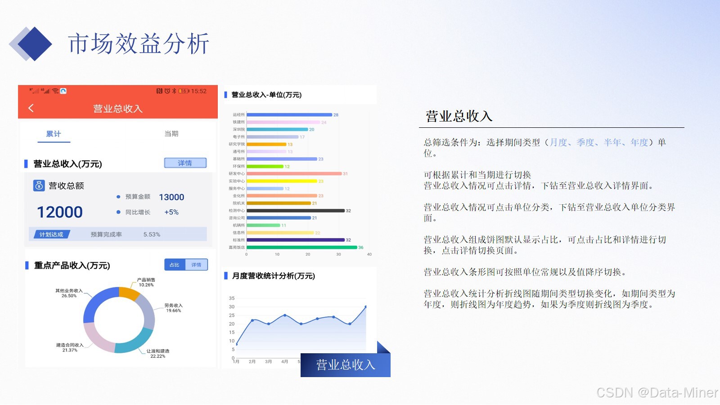Image resolution: width=720 pixels, height=405 pixels.
Task: Click the 让渡和建造 22.22% label
Action: click(x=158, y=353)
